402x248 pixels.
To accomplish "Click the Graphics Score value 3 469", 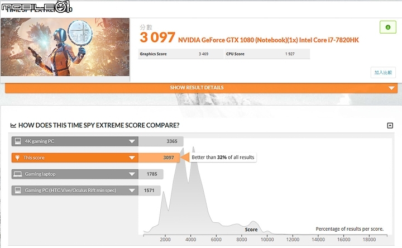I will pyautogui.click(x=204, y=54).
